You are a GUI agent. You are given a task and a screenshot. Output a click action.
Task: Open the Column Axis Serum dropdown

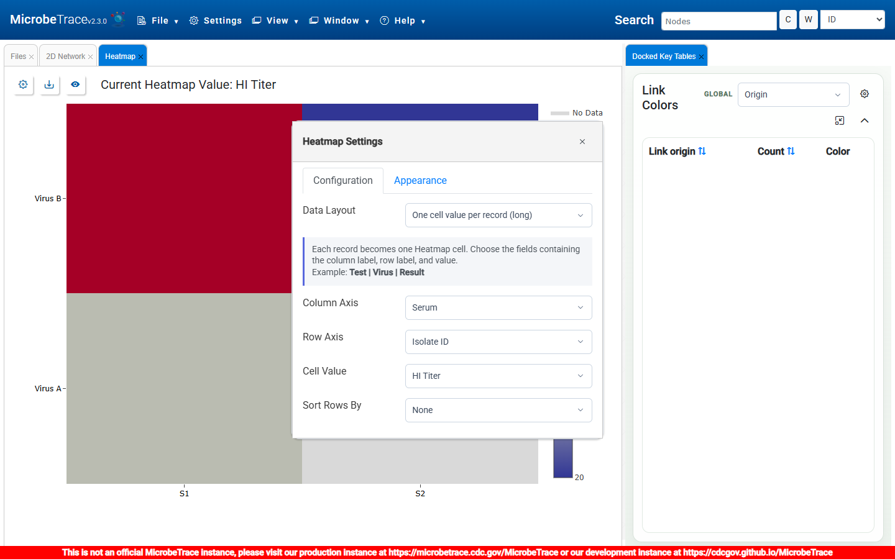(x=498, y=307)
